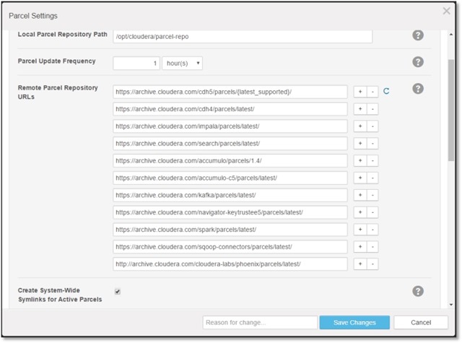Viewport: 462px width, 343px height.
Task: Click the Remote Parcel Repository URLs label
Action: point(58,92)
